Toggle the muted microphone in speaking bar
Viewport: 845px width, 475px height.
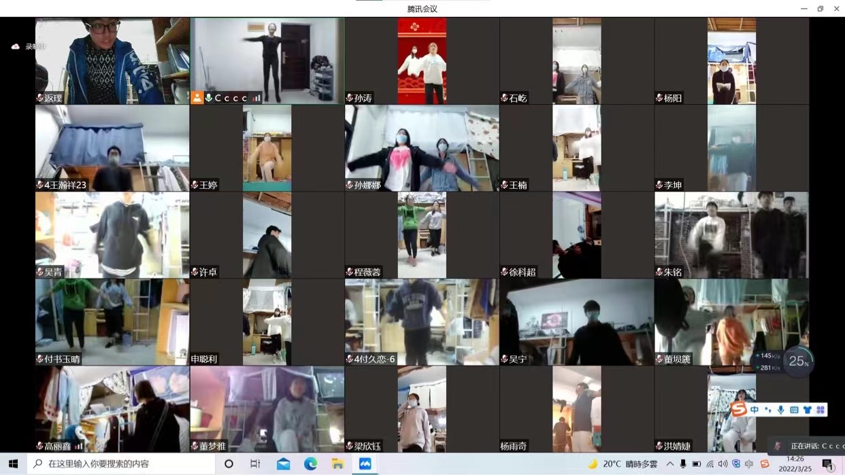[778, 446]
